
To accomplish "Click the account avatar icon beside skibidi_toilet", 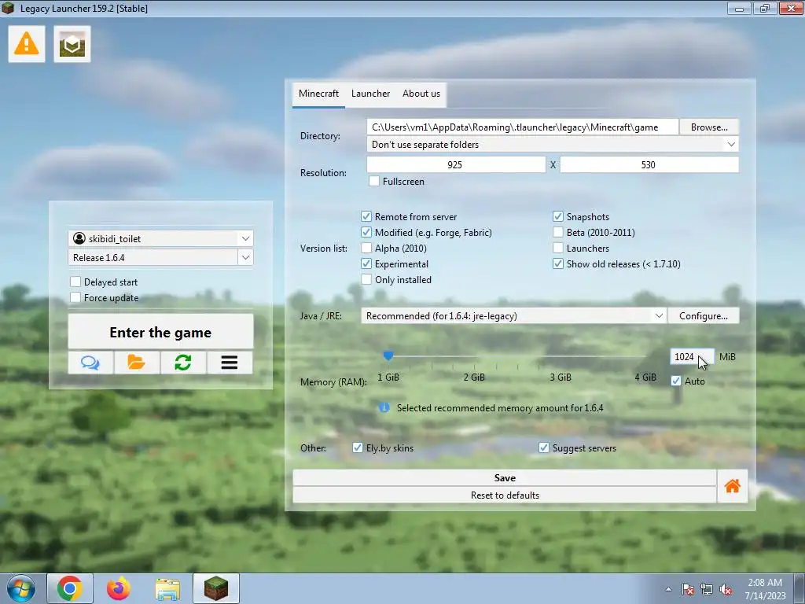I will pyautogui.click(x=79, y=238).
